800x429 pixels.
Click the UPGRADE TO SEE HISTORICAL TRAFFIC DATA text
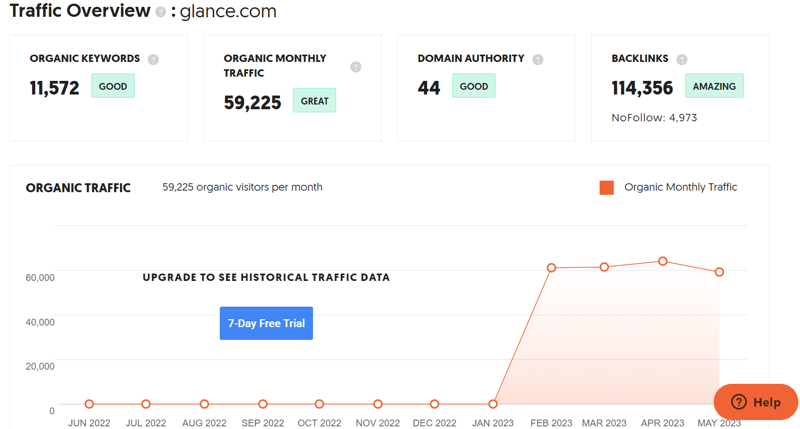[x=266, y=277]
